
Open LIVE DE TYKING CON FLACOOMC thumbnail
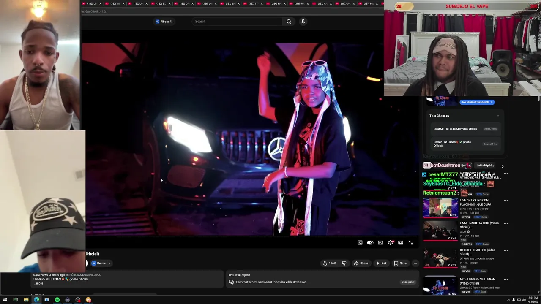[440, 208]
